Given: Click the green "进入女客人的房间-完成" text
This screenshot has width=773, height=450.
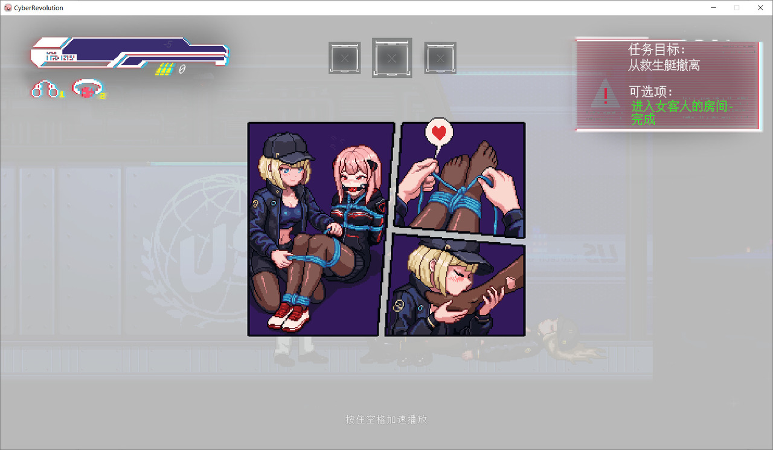Looking at the screenshot, I should coord(682,112).
